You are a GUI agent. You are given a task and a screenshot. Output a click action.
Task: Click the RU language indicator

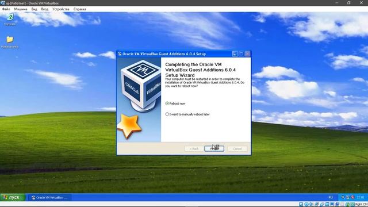(x=331, y=197)
